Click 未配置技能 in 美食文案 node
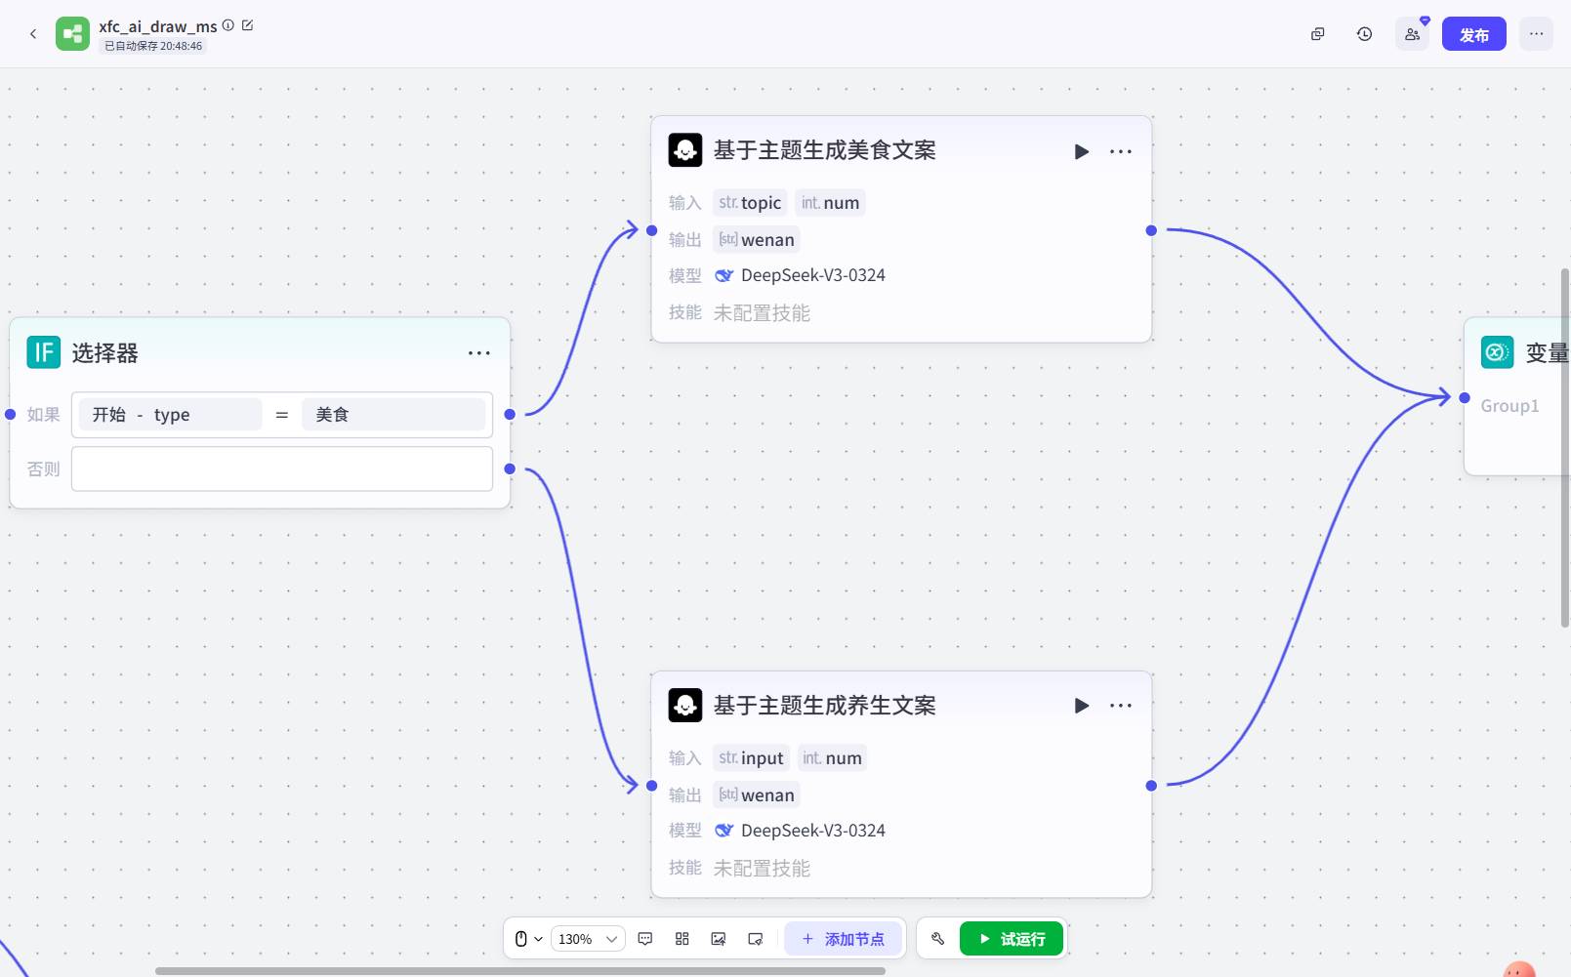The image size is (1571, 977). pos(763,313)
